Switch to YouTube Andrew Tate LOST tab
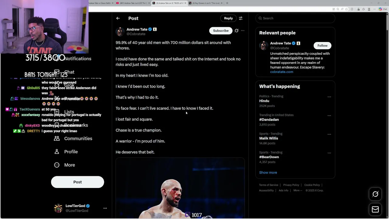Image resolution: width=389 pixels, height=219 pixels. pos(133,3)
